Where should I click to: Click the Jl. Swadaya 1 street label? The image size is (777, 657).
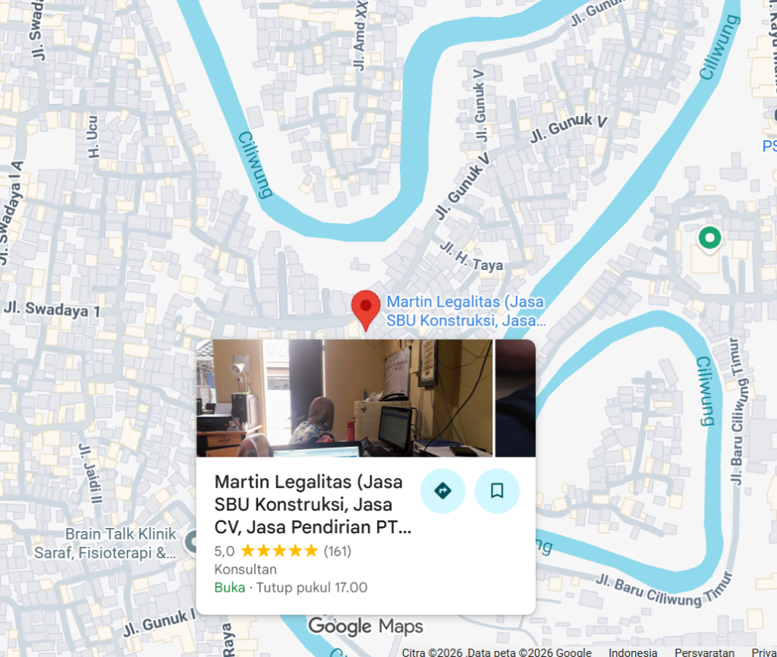52,310
